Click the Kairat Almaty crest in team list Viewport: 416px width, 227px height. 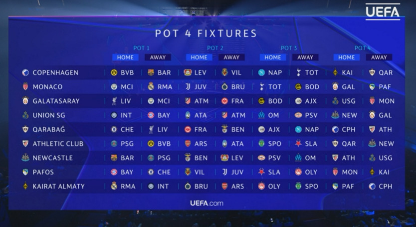25,186
